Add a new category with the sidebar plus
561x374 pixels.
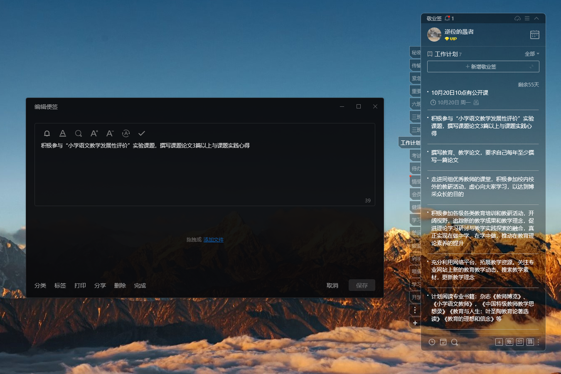point(415,323)
